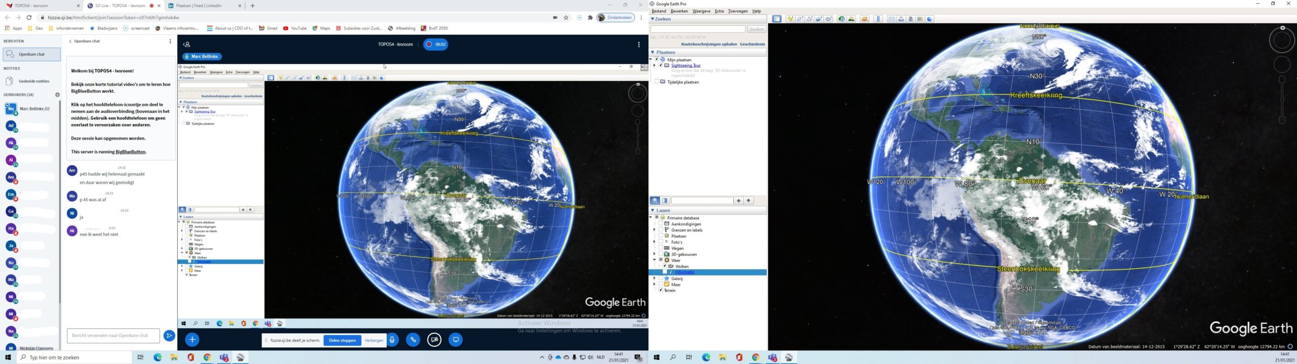The image size is (1297, 364).
Task: Expand 3D-gebouwen layer arrow in right-hand Lagen panel
Action: click(x=655, y=254)
